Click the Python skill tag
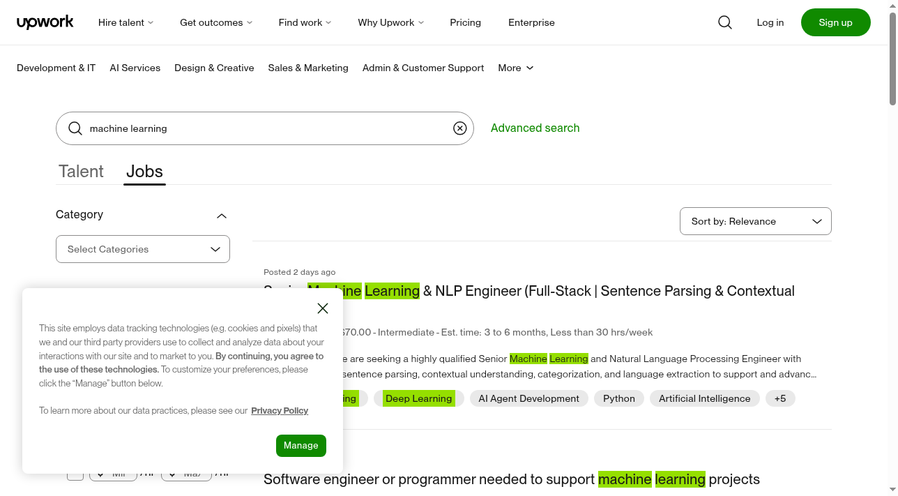This screenshot has height=496, width=898. (619, 398)
